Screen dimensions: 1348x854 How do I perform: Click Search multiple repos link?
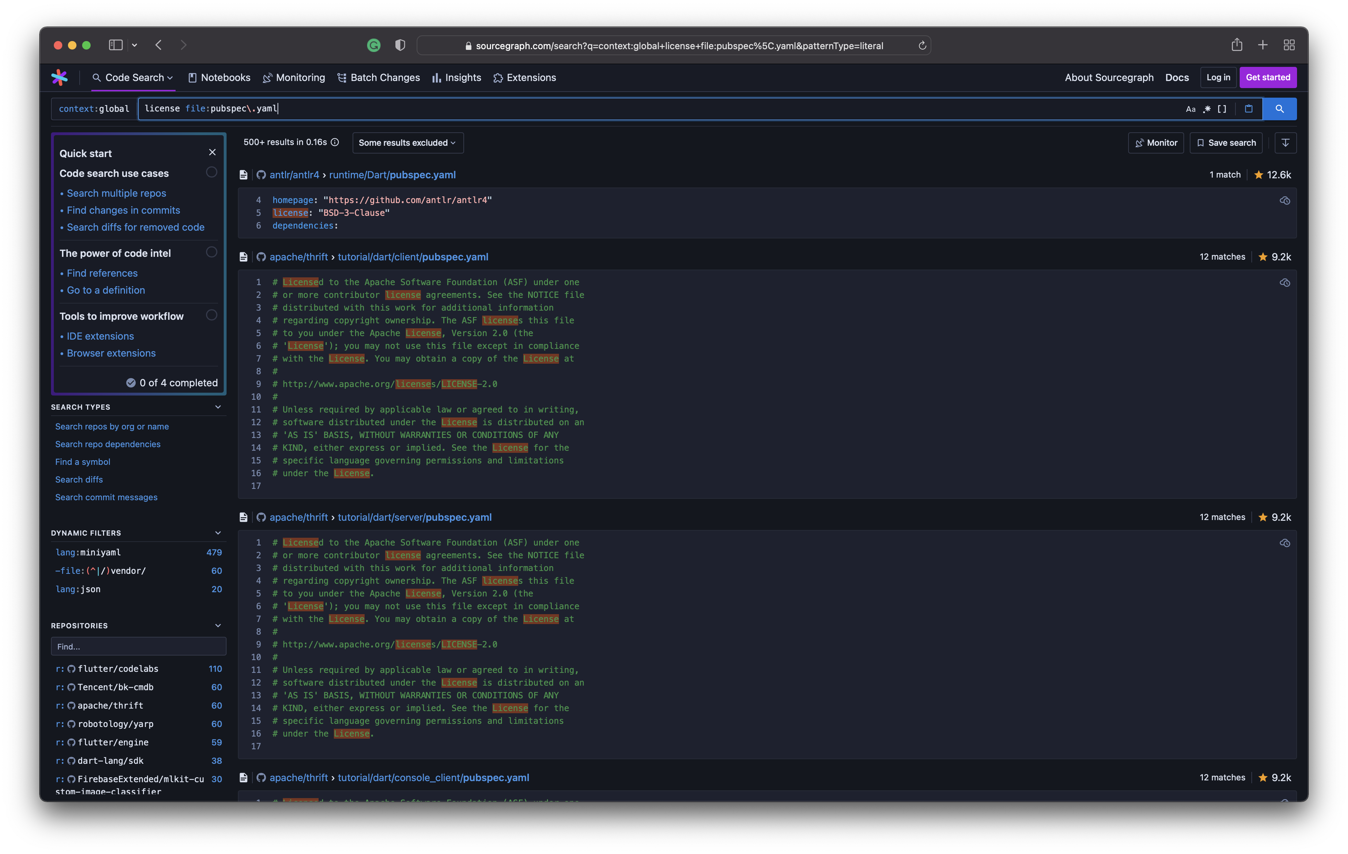click(116, 193)
